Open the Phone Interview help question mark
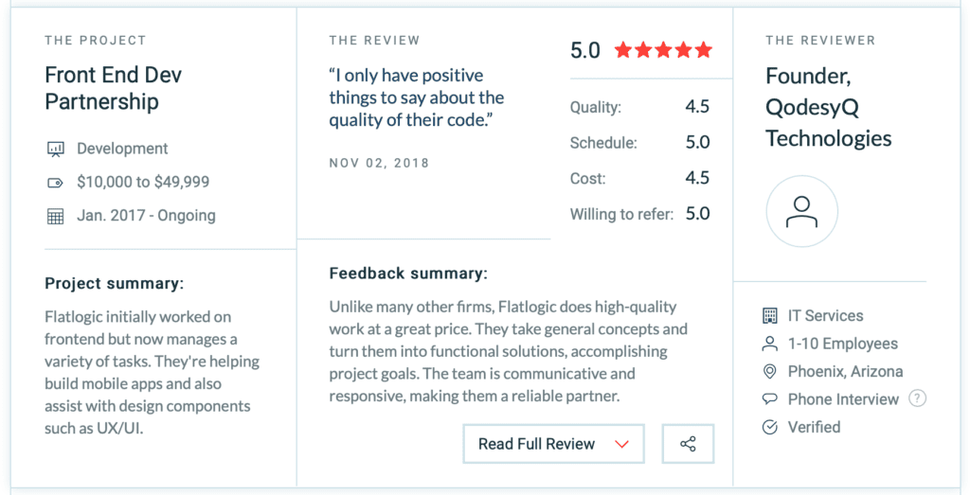 (917, 398)
